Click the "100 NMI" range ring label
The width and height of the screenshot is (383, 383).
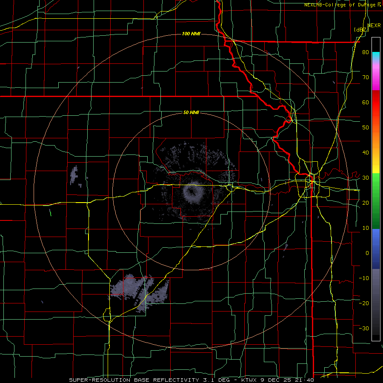191,34
